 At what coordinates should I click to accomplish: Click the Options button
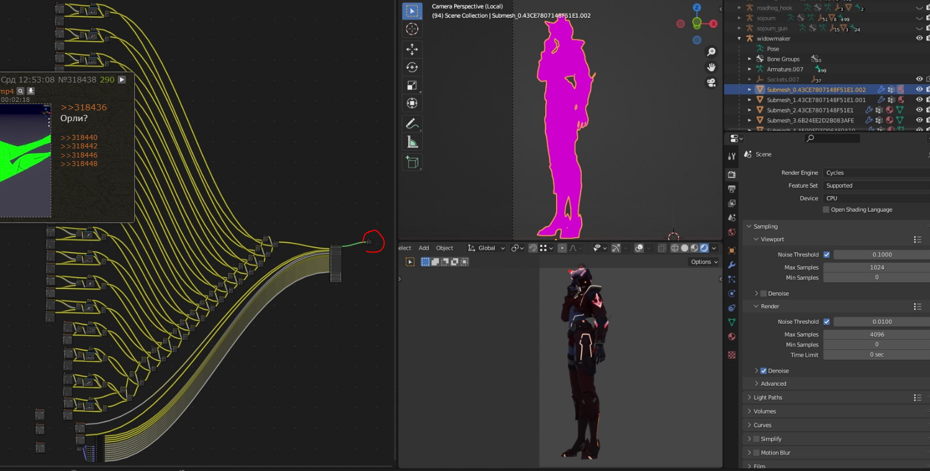click(704, 262)
